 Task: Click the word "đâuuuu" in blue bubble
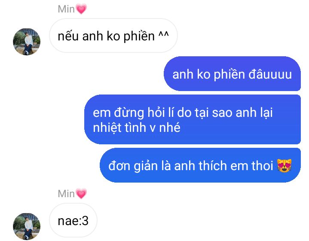(x=270, y=74)
